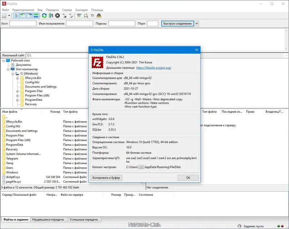Open the Файл menu
This screenshot has height=229, width=289.
(5, 10)
